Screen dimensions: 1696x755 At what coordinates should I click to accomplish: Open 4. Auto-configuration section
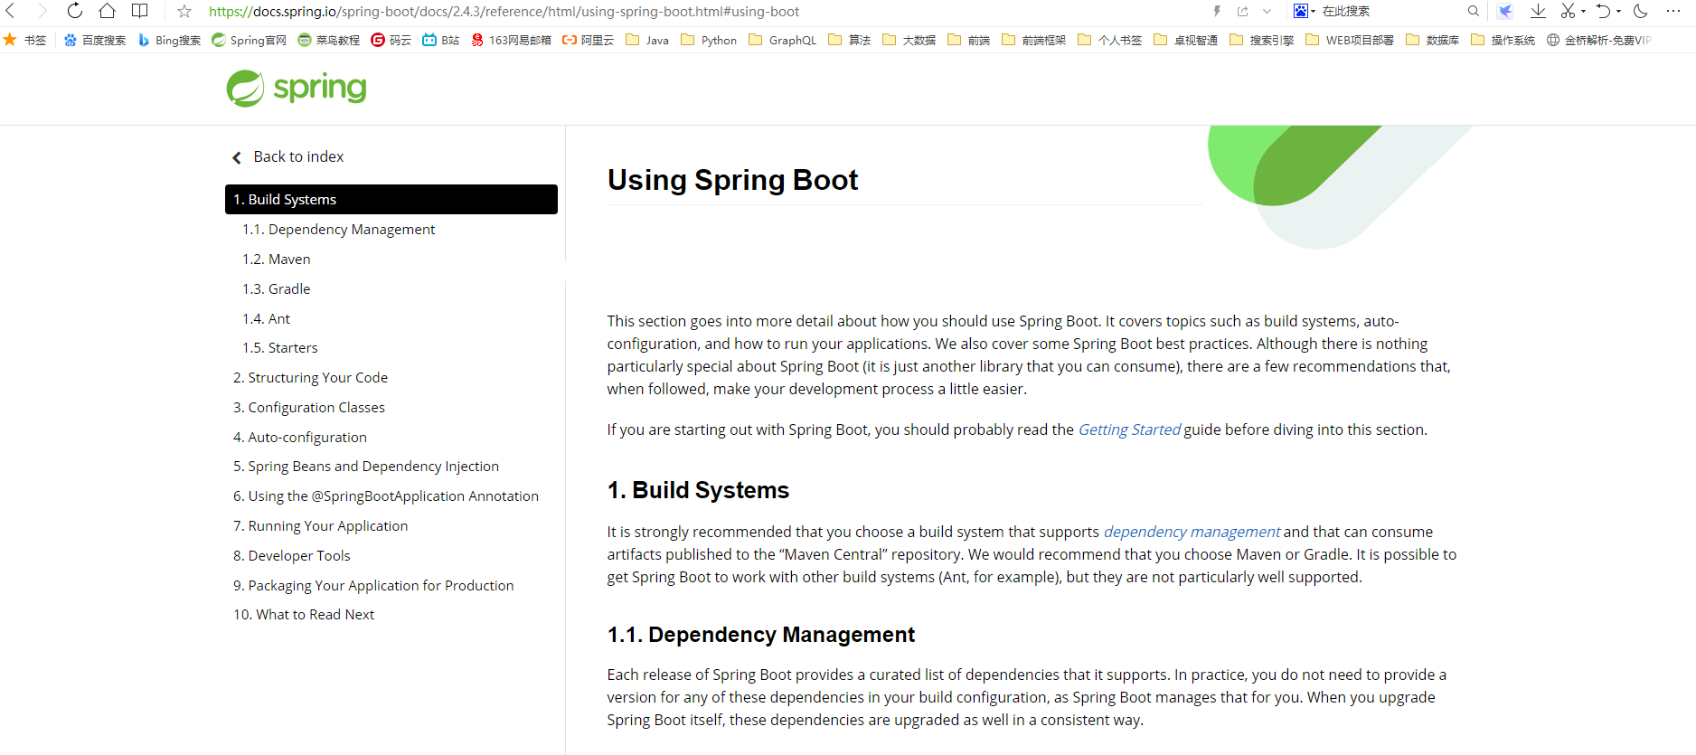pyautogui.click(x=300, y=438)
